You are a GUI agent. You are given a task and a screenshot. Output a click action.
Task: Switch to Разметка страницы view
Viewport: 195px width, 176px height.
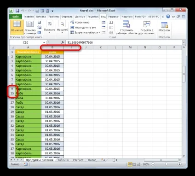(30, 28)
